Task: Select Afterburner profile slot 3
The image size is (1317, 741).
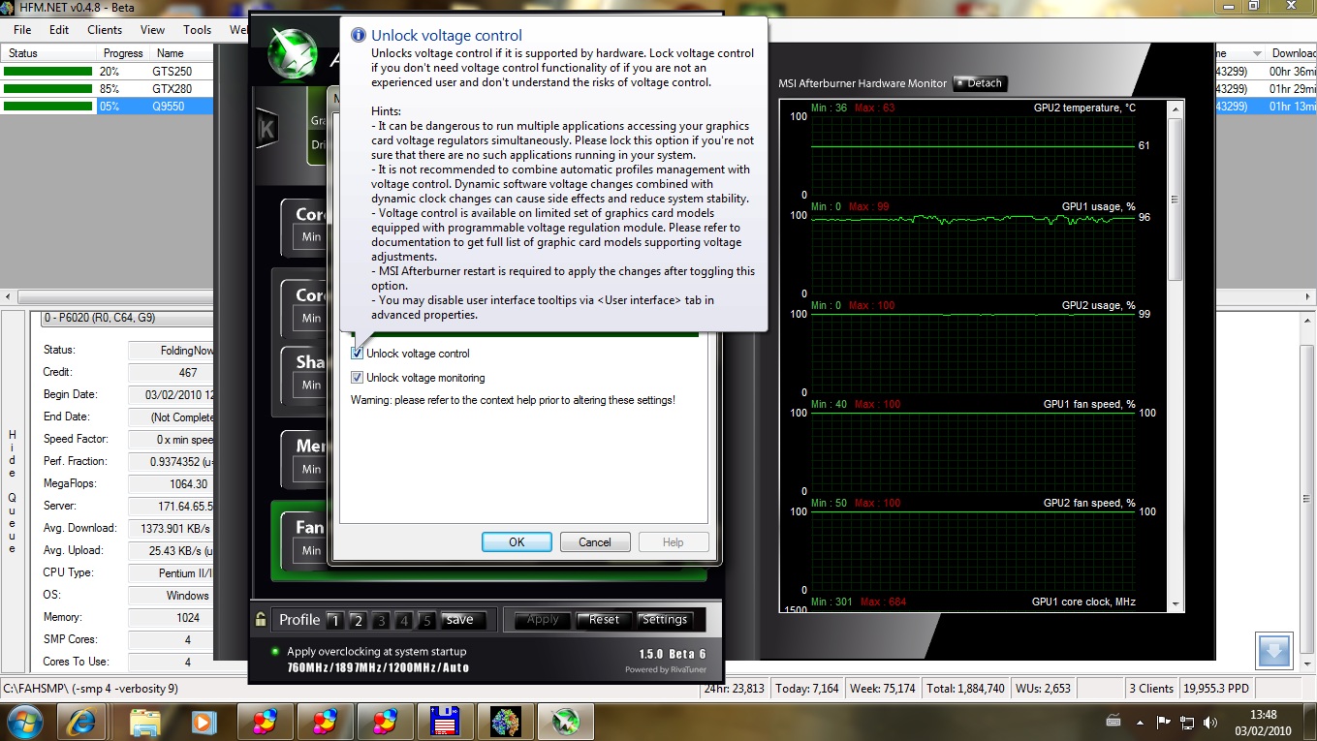Action: pos(381,621)
